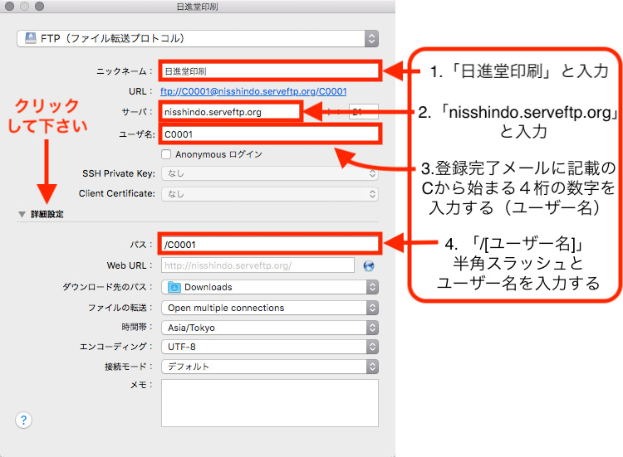This screenshot has height=457, width=623.
Task: Click the メモ notes text area
Action: (270, 403)
